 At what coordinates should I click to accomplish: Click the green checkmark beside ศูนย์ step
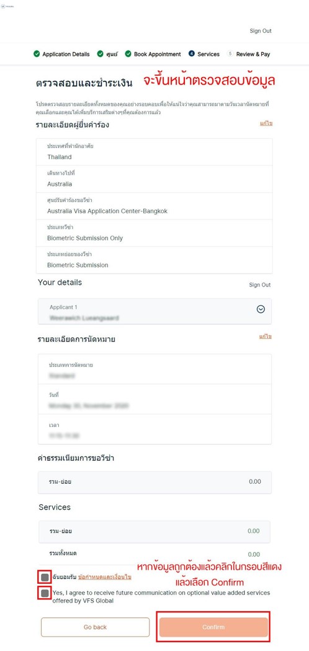[101, 54]
